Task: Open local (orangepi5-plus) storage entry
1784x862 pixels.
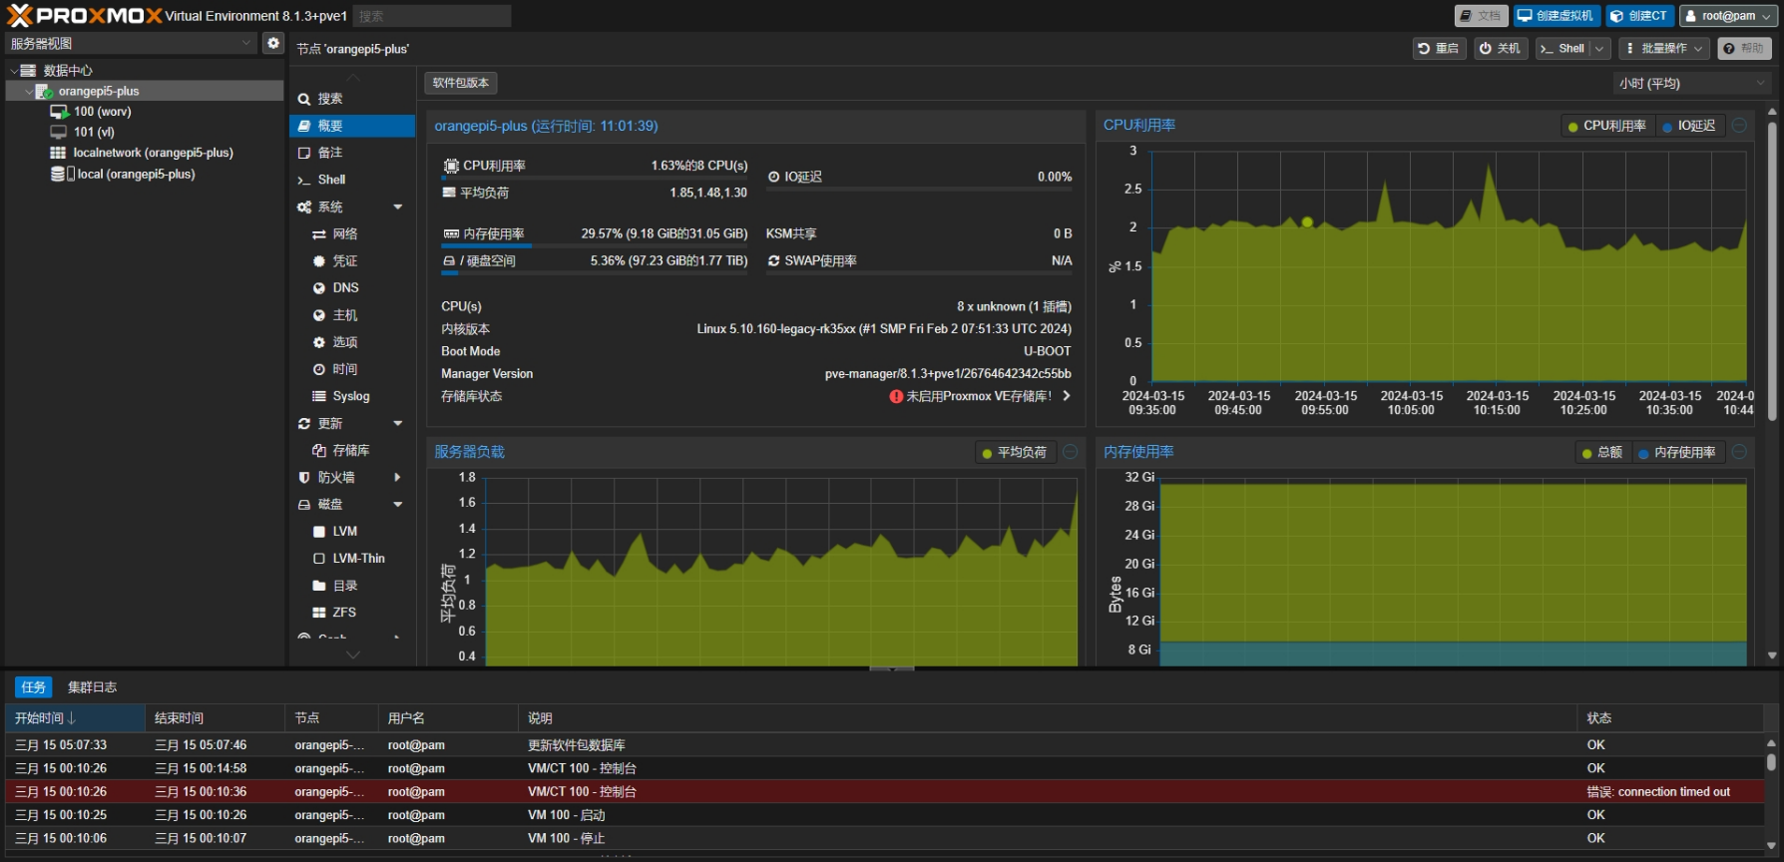Action: pyautogui.click(x=136, y=174)
